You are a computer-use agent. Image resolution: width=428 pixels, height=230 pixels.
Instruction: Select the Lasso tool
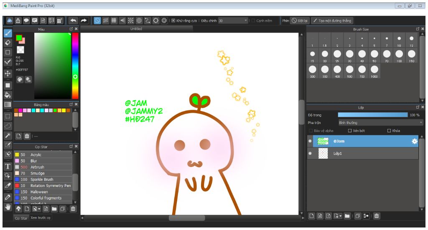point(8,126)
